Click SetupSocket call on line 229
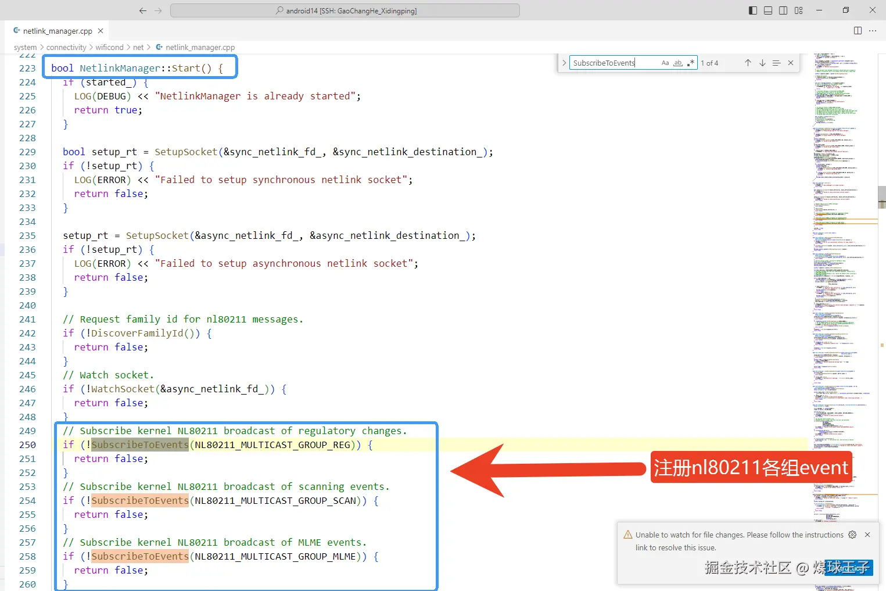This screenshot has width=886, height=591. coord(186,152)
